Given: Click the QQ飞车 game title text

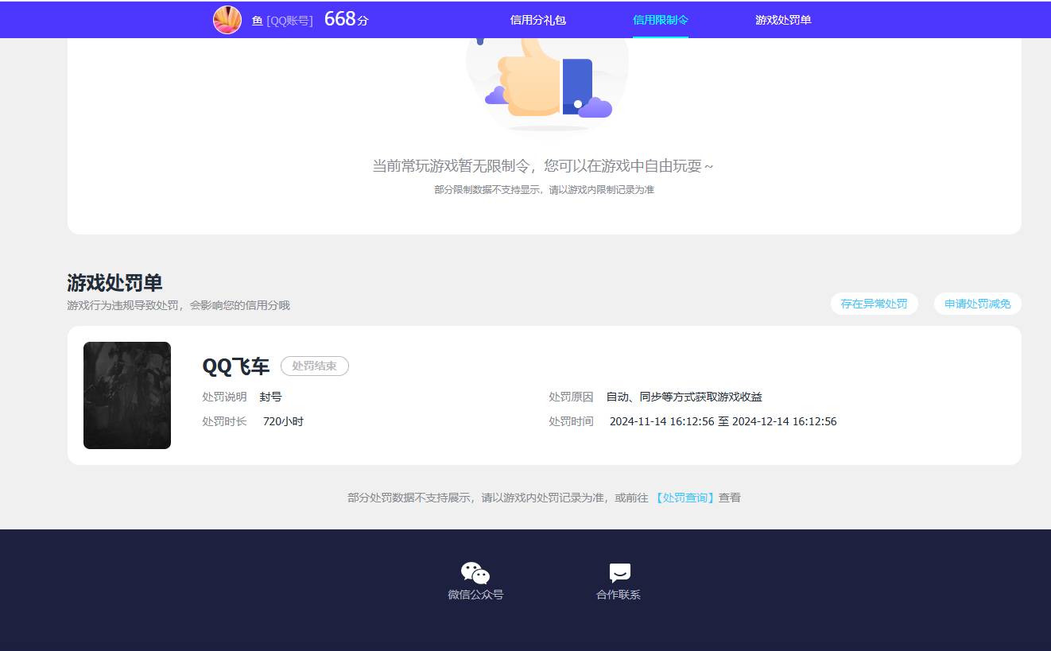Looking at the screenshot, I should [x=236, y=366].
